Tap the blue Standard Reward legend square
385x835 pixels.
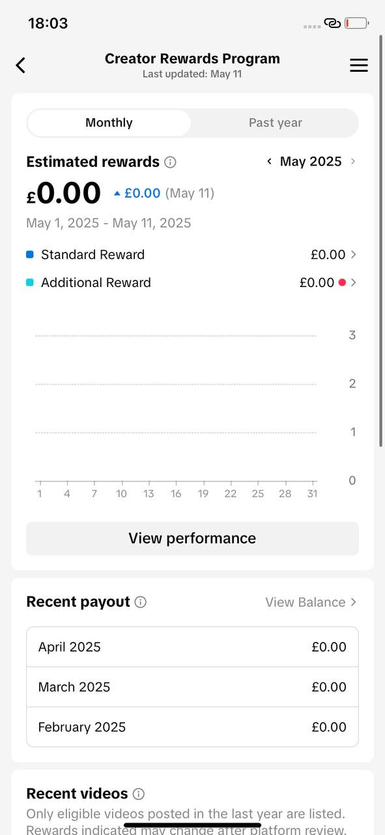coord(30,254)
